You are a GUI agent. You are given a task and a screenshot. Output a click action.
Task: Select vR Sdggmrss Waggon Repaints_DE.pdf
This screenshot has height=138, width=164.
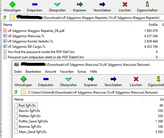36,31
